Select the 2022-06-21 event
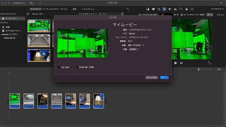The height and width of the screenshot is (127, 226). 10,38
